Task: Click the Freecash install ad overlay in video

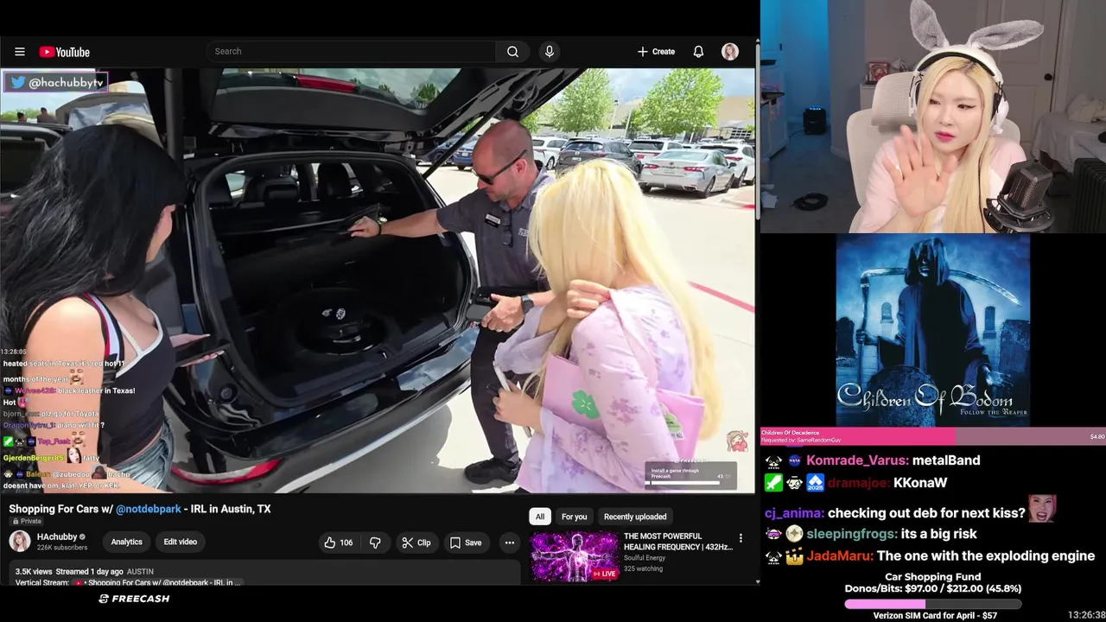Action: (x=691, y=475)
